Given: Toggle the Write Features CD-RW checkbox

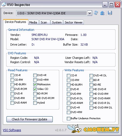Looking at the screenshot, I should point(68,80).
